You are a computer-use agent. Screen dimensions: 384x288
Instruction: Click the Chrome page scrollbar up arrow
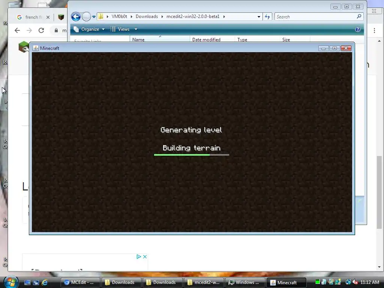[x=379, y=41]
